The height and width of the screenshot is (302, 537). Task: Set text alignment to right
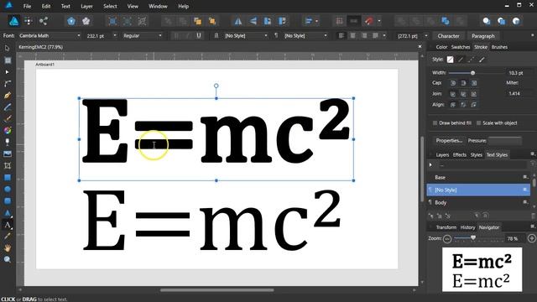tap(364, 35)
